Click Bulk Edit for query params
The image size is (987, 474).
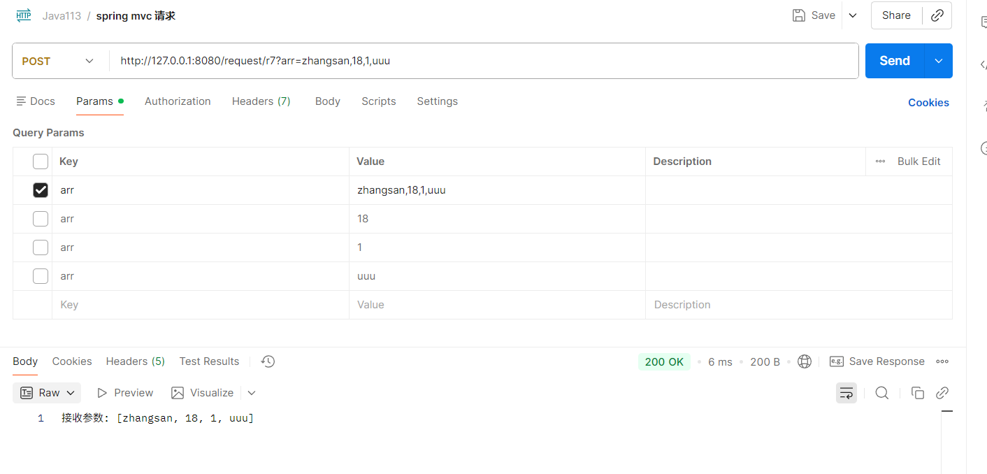tap(918, 161)
